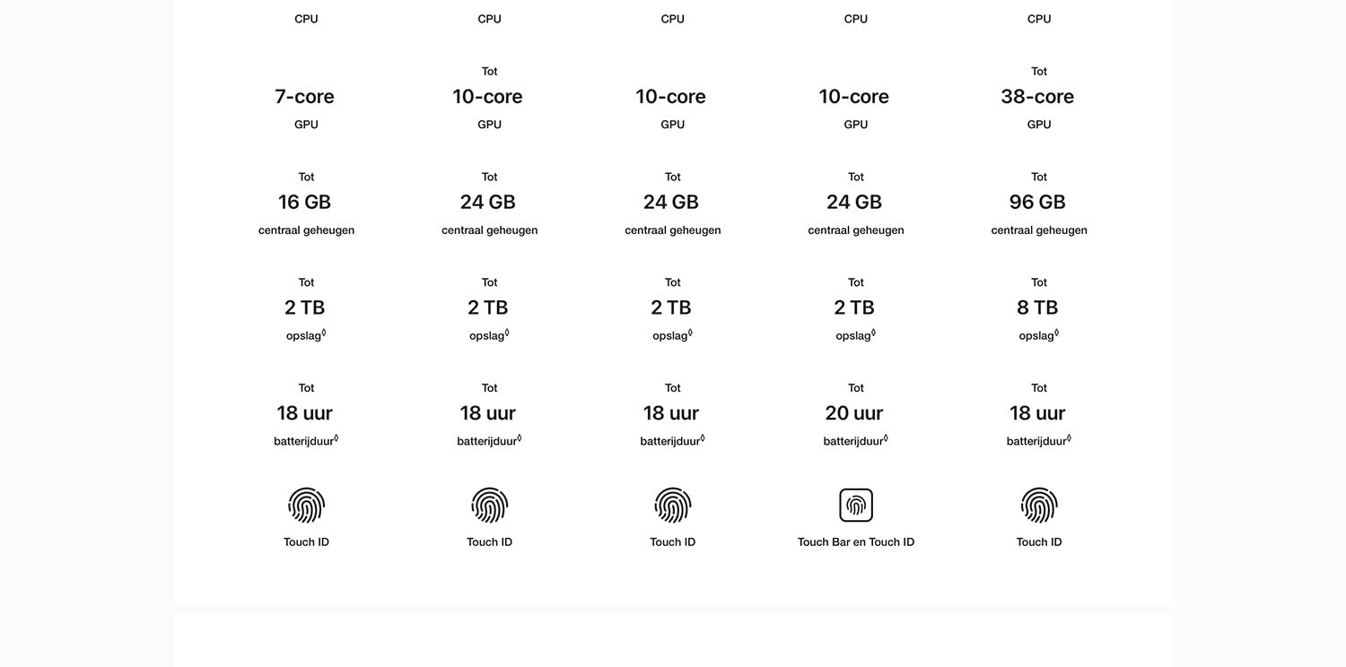Screen dimensions: 1346x667
Task: Click the fingerprint icon under the 8 TB model
Action: click(1039, 506)
